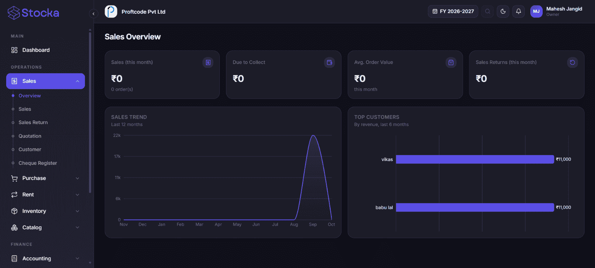Click the Stocka logo
The height and width of the screenshot is (268, 595).
tap(33, 13)
